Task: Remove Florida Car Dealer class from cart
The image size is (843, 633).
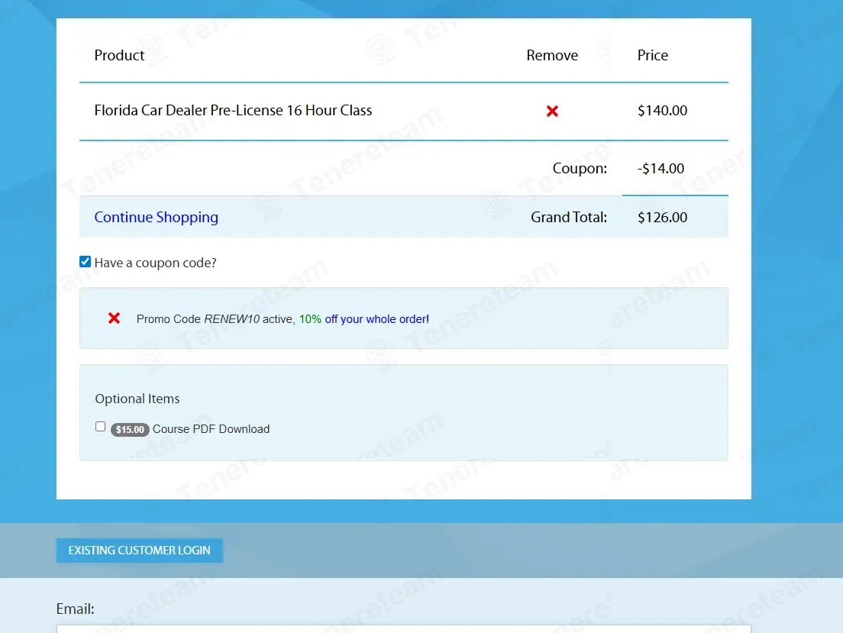Action: (552, 111)
